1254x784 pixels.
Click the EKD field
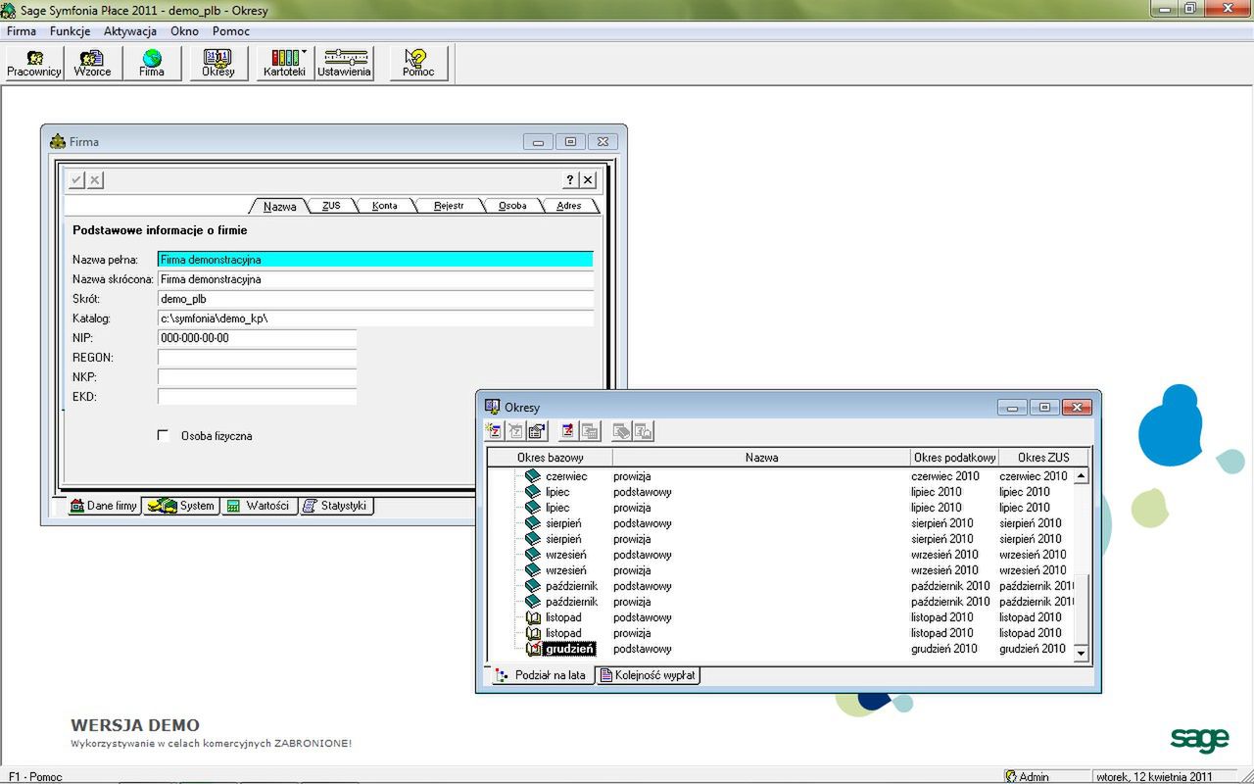point(257,397)
